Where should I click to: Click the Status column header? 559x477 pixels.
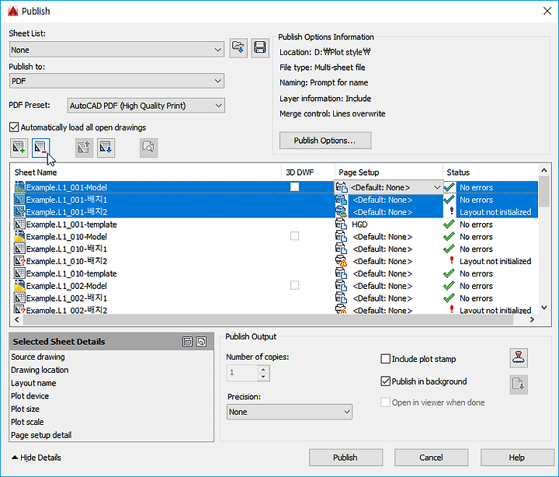tap(491, 172)
